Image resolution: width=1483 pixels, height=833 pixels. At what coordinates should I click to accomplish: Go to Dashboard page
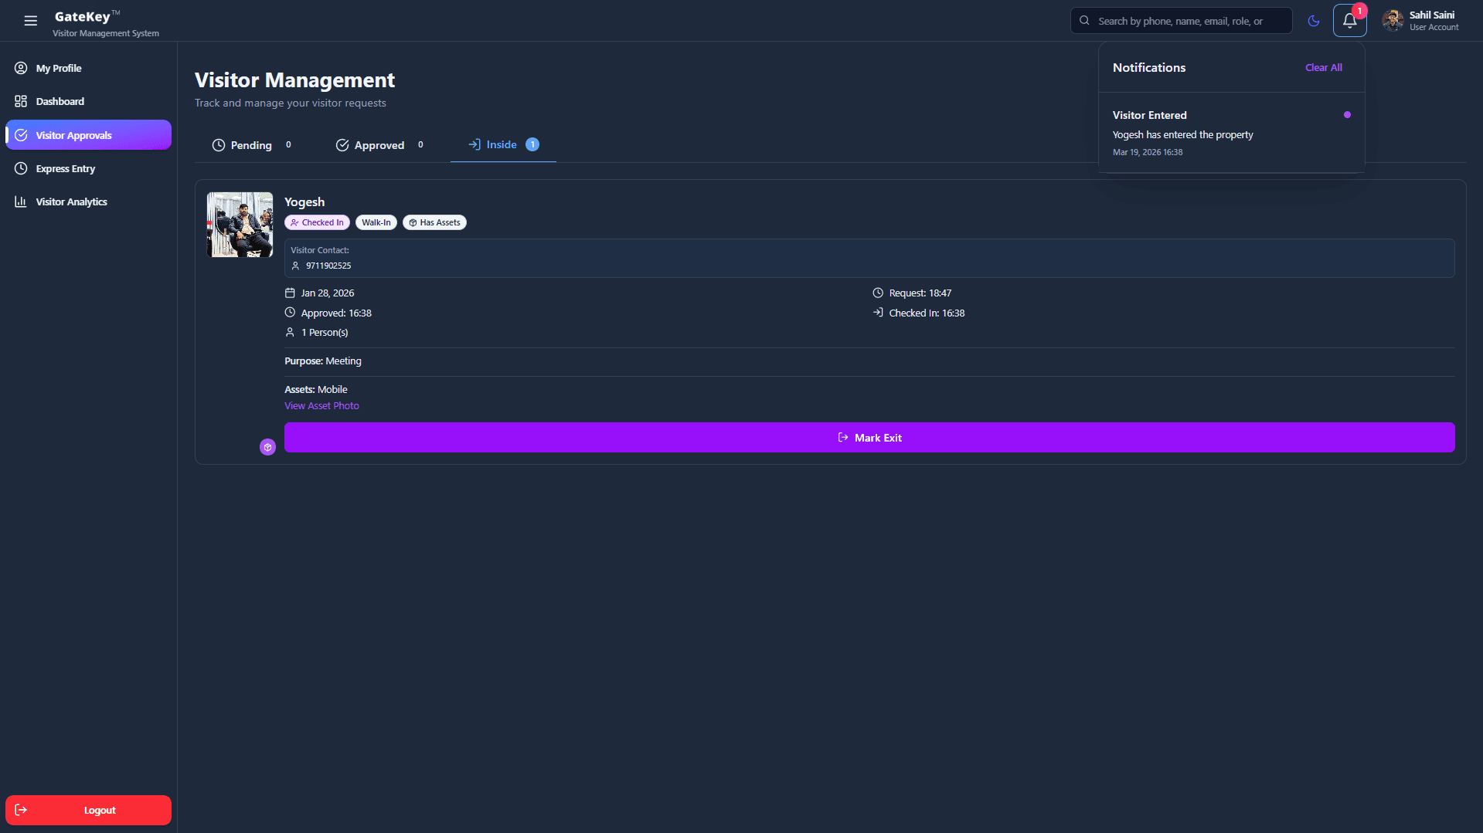coord(60,101)
